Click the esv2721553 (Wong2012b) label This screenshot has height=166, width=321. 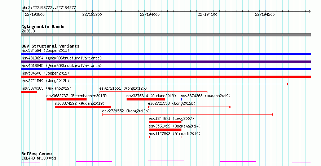coord(172,103)
